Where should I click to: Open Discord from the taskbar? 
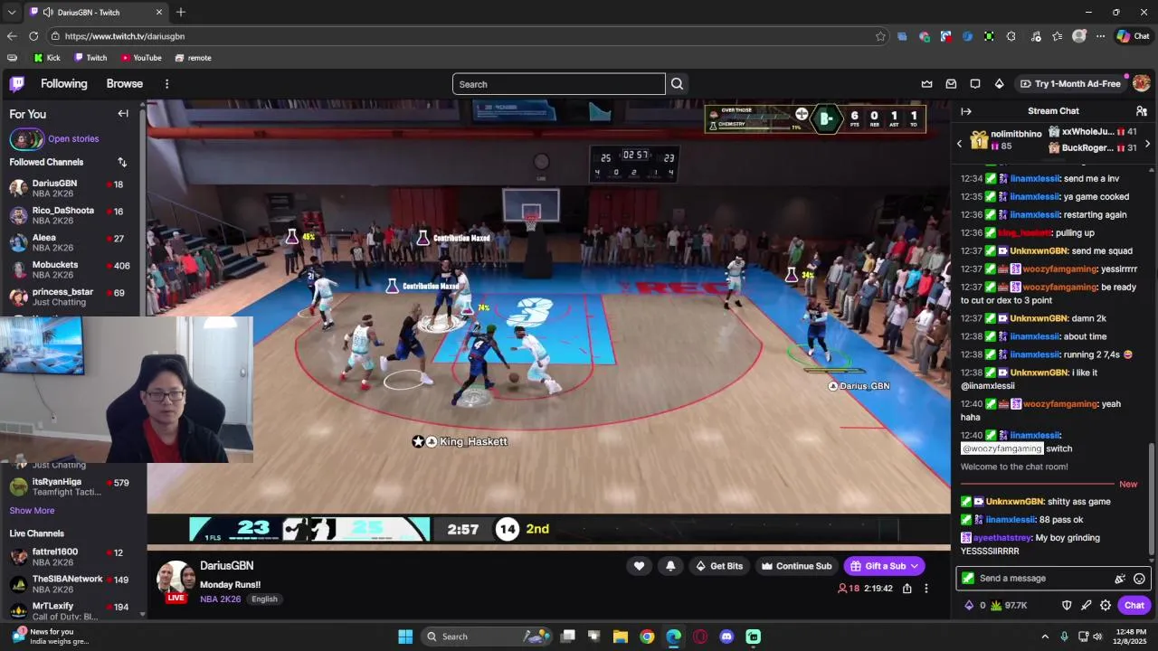tap(726, 637)
